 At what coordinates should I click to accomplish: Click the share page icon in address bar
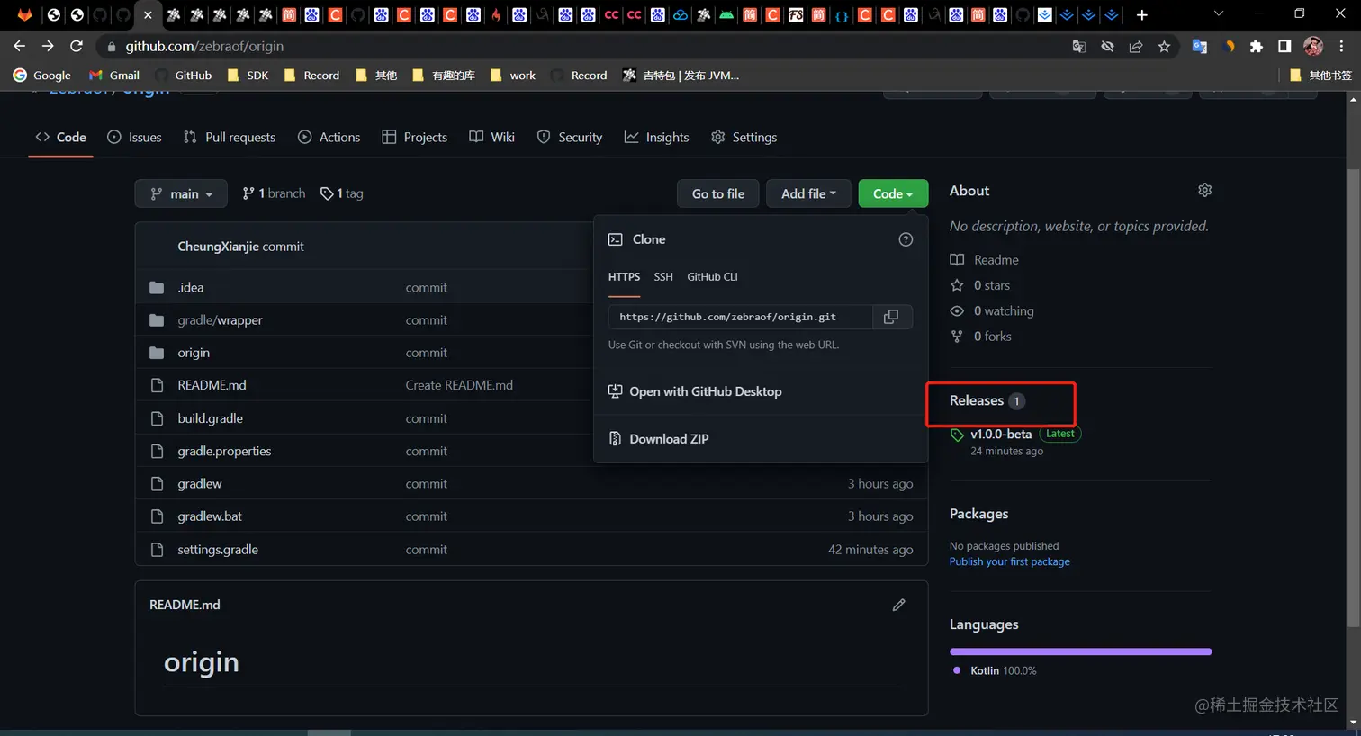(x=1136, y=46)
